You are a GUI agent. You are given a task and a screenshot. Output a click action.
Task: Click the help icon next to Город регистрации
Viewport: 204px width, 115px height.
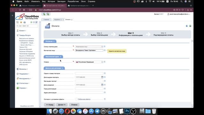105,89
